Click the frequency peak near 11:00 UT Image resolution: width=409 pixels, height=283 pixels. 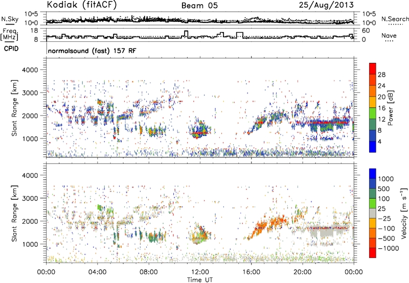pyautogui.click(x=186, y=33)
